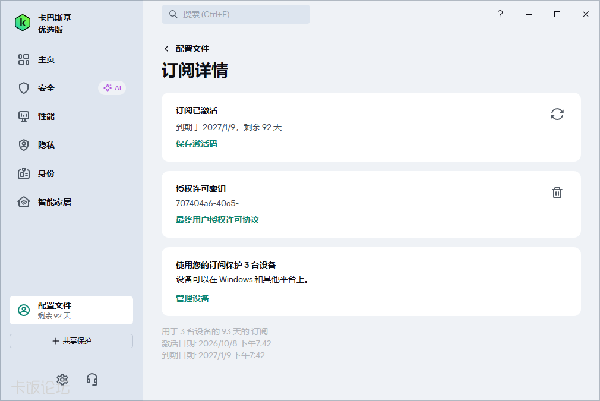Click the license key text 707404a6-40c5-

207,204
